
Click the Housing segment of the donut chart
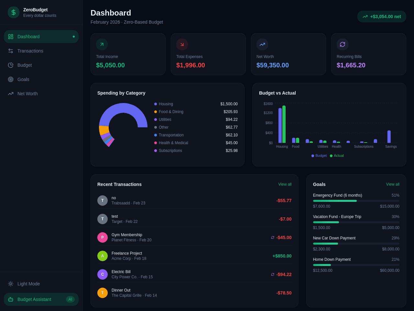pyautogui.click(x=123, y=108)
